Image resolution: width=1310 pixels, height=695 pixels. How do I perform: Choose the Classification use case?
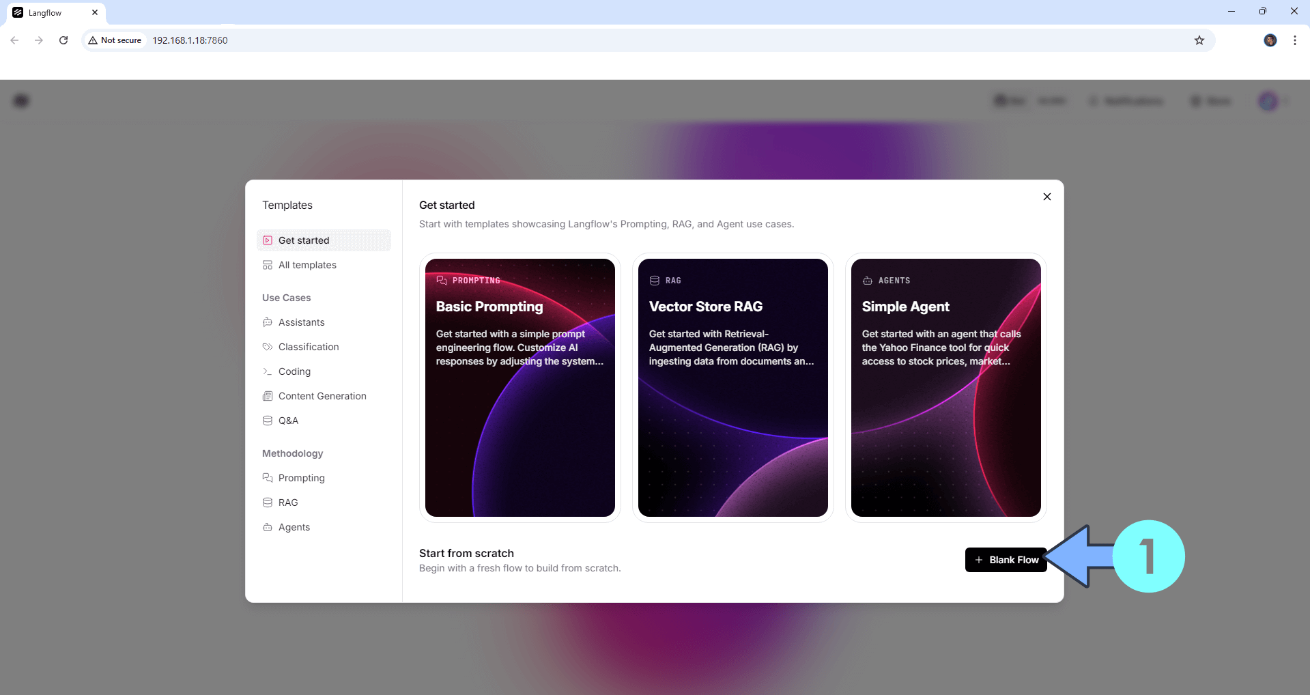tap(324, 347)
